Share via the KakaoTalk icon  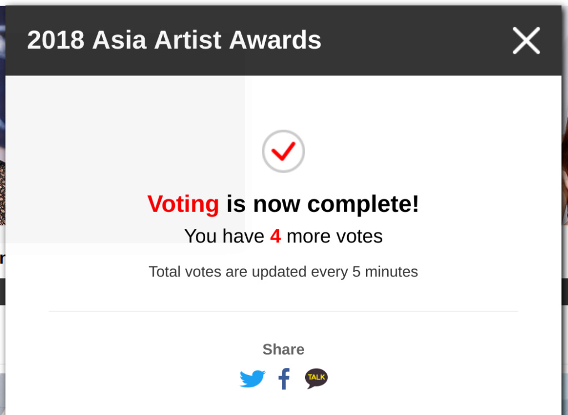(x=316, y=378)
